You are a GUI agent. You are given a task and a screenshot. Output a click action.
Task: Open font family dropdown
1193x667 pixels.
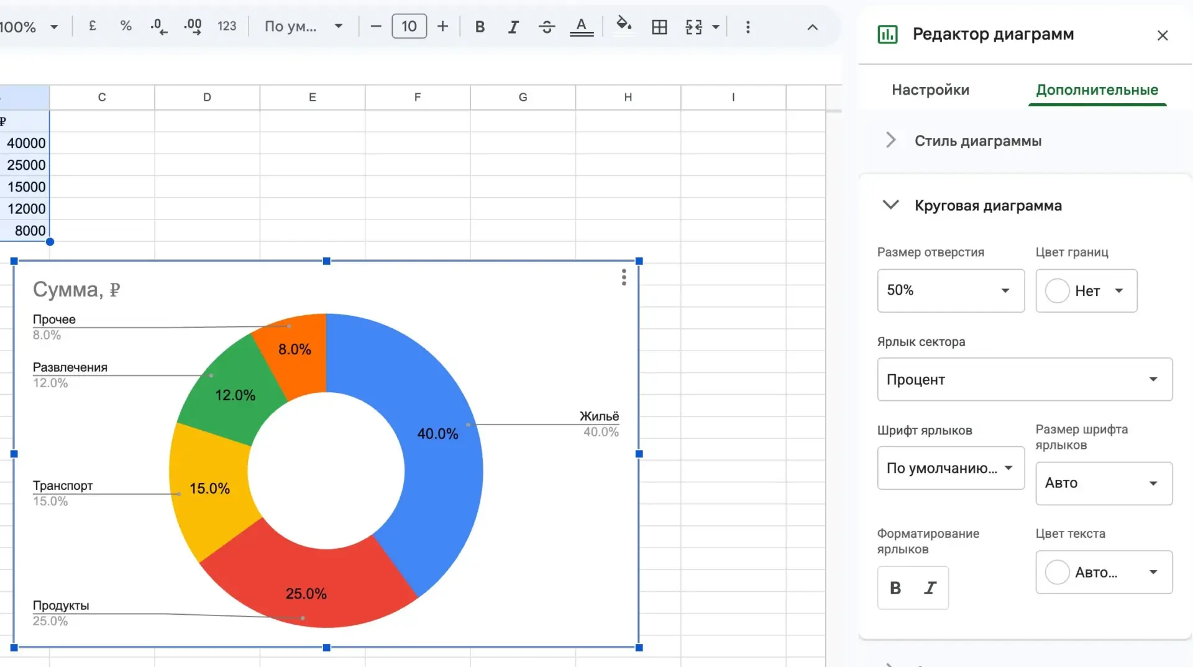click(x=304, y=26)
